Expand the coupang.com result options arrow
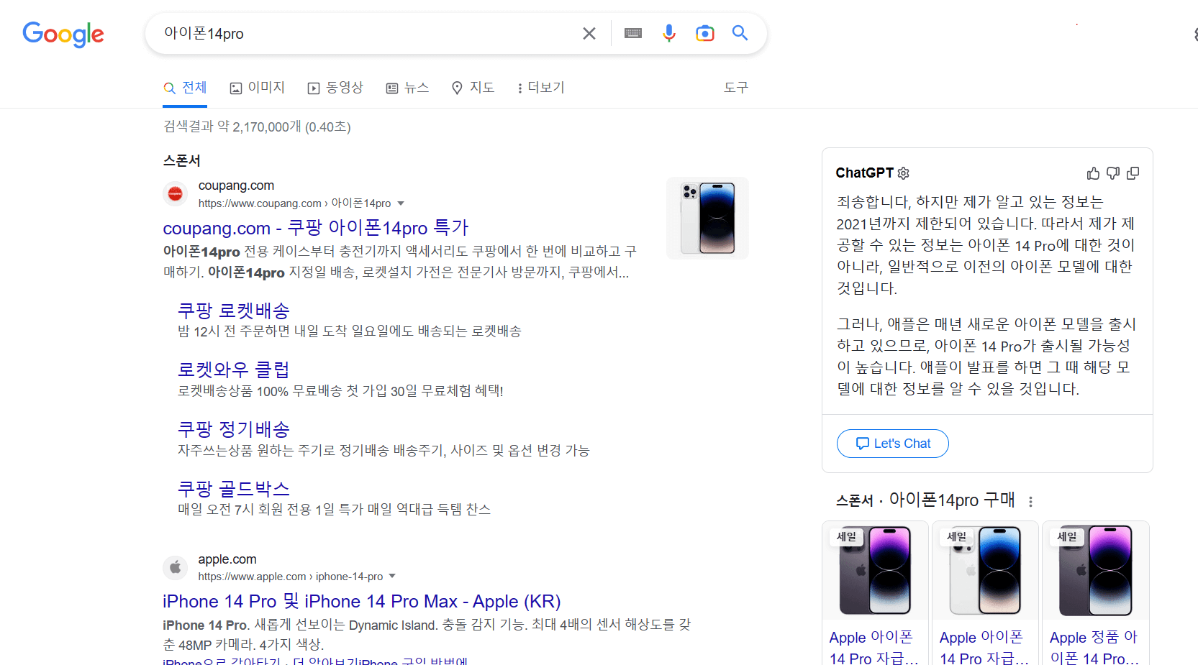The width and height of the screenshot is (1198, 665). (401, 203)
